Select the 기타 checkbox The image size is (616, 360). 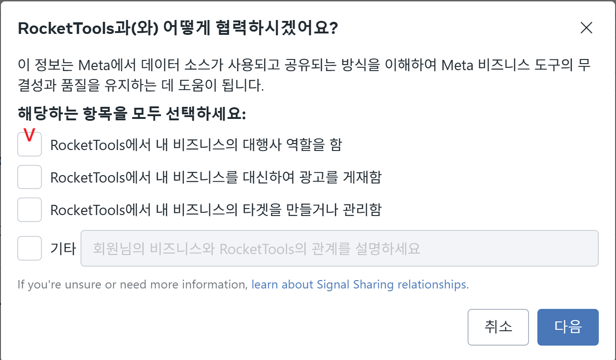click(x=30, y=249)
